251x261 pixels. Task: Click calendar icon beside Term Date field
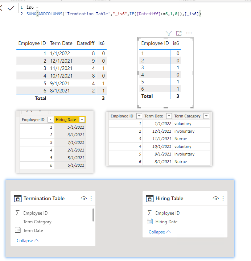point(18,230)
